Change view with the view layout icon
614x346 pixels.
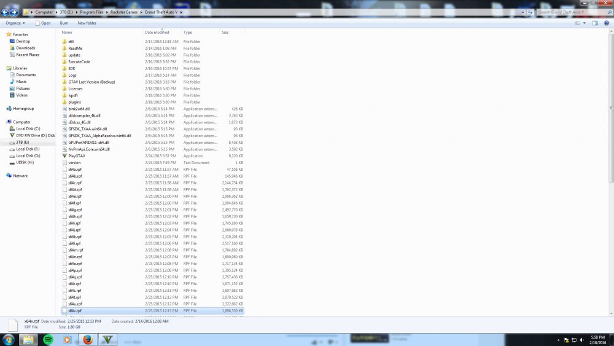(x=577, y=23)
